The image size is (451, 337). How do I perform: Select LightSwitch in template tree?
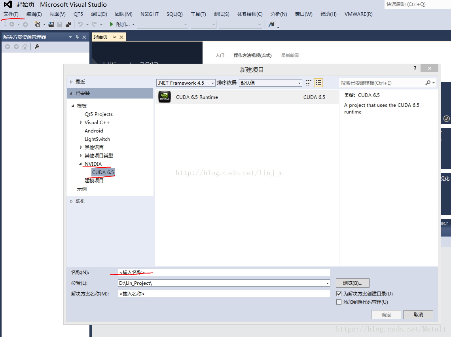point(97,139)
